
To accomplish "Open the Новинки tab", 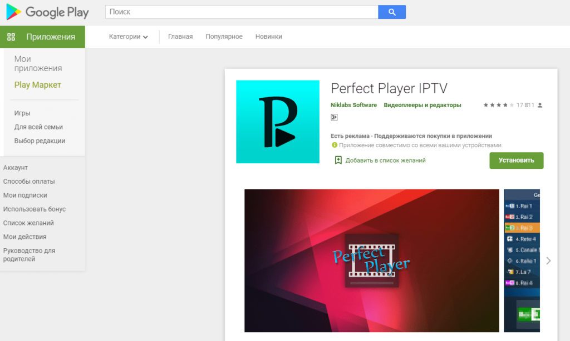I will [x=268, y=37].
